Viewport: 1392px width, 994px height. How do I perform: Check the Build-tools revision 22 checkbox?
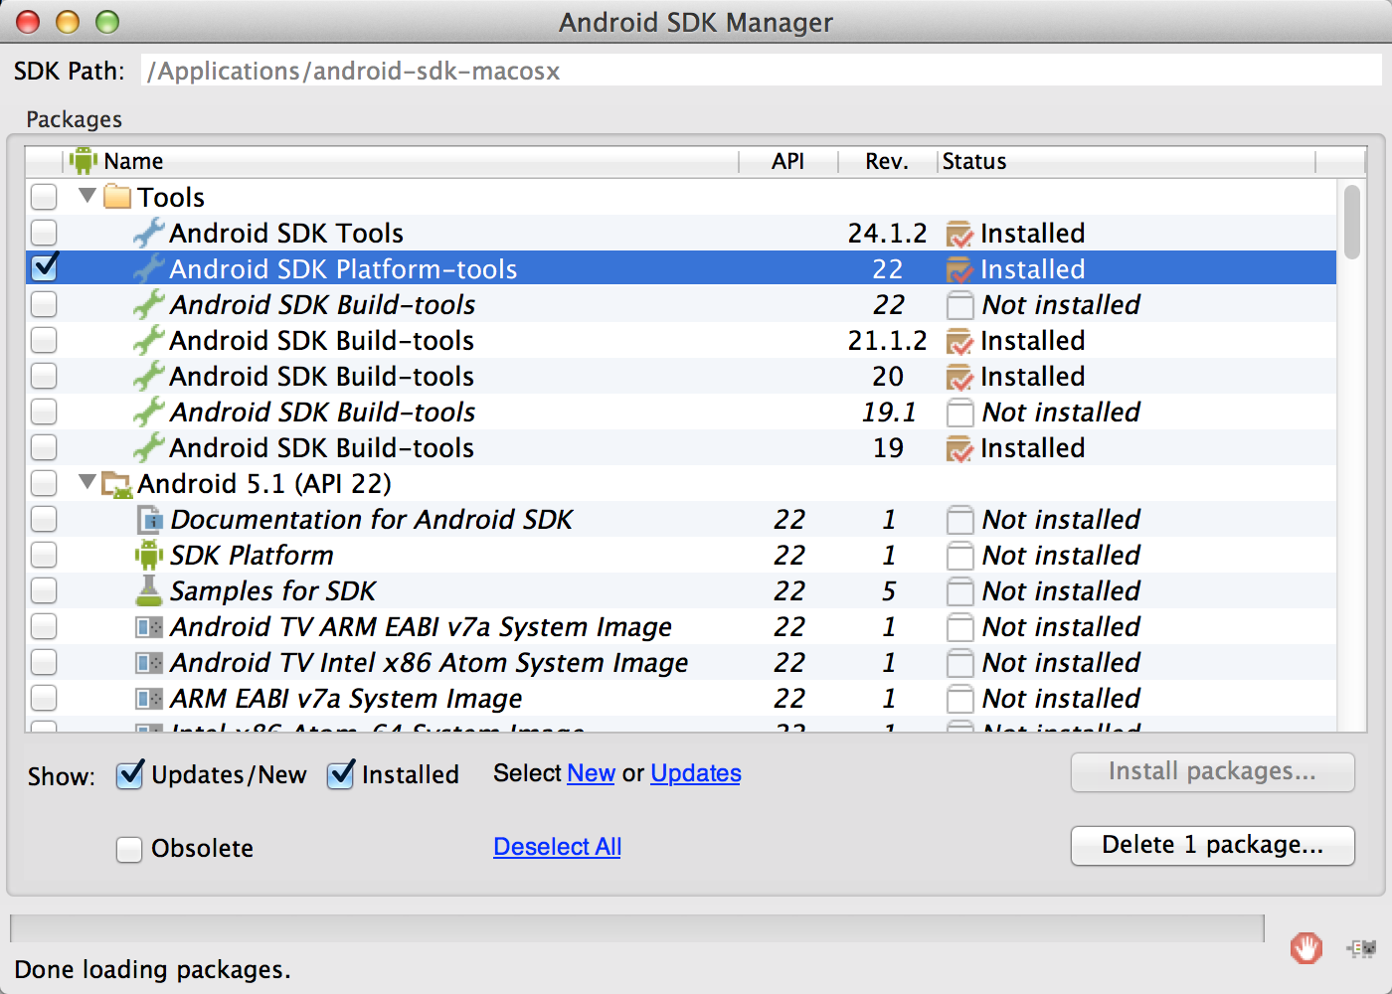pos(44,304)
